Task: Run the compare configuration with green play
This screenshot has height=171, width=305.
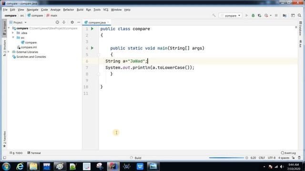Action: [x=246, y=15]
